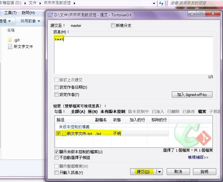Toggle 顯示整個專案(W) checkbox

point(56,166)
